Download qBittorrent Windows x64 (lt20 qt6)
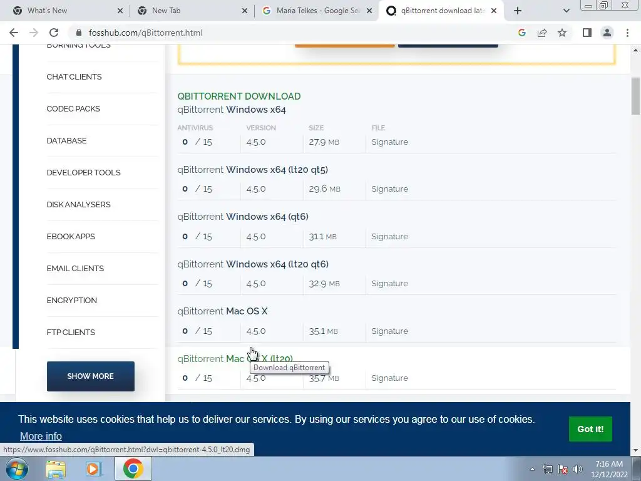641x481 pixels. coord(253,264)
